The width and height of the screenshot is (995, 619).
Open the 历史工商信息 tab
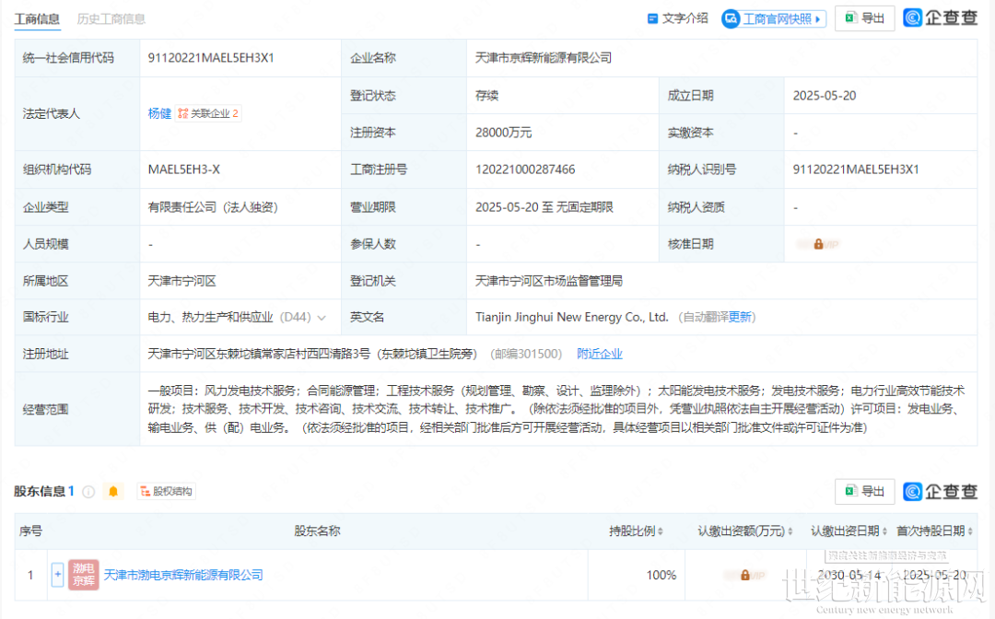[x=111, y=19]
